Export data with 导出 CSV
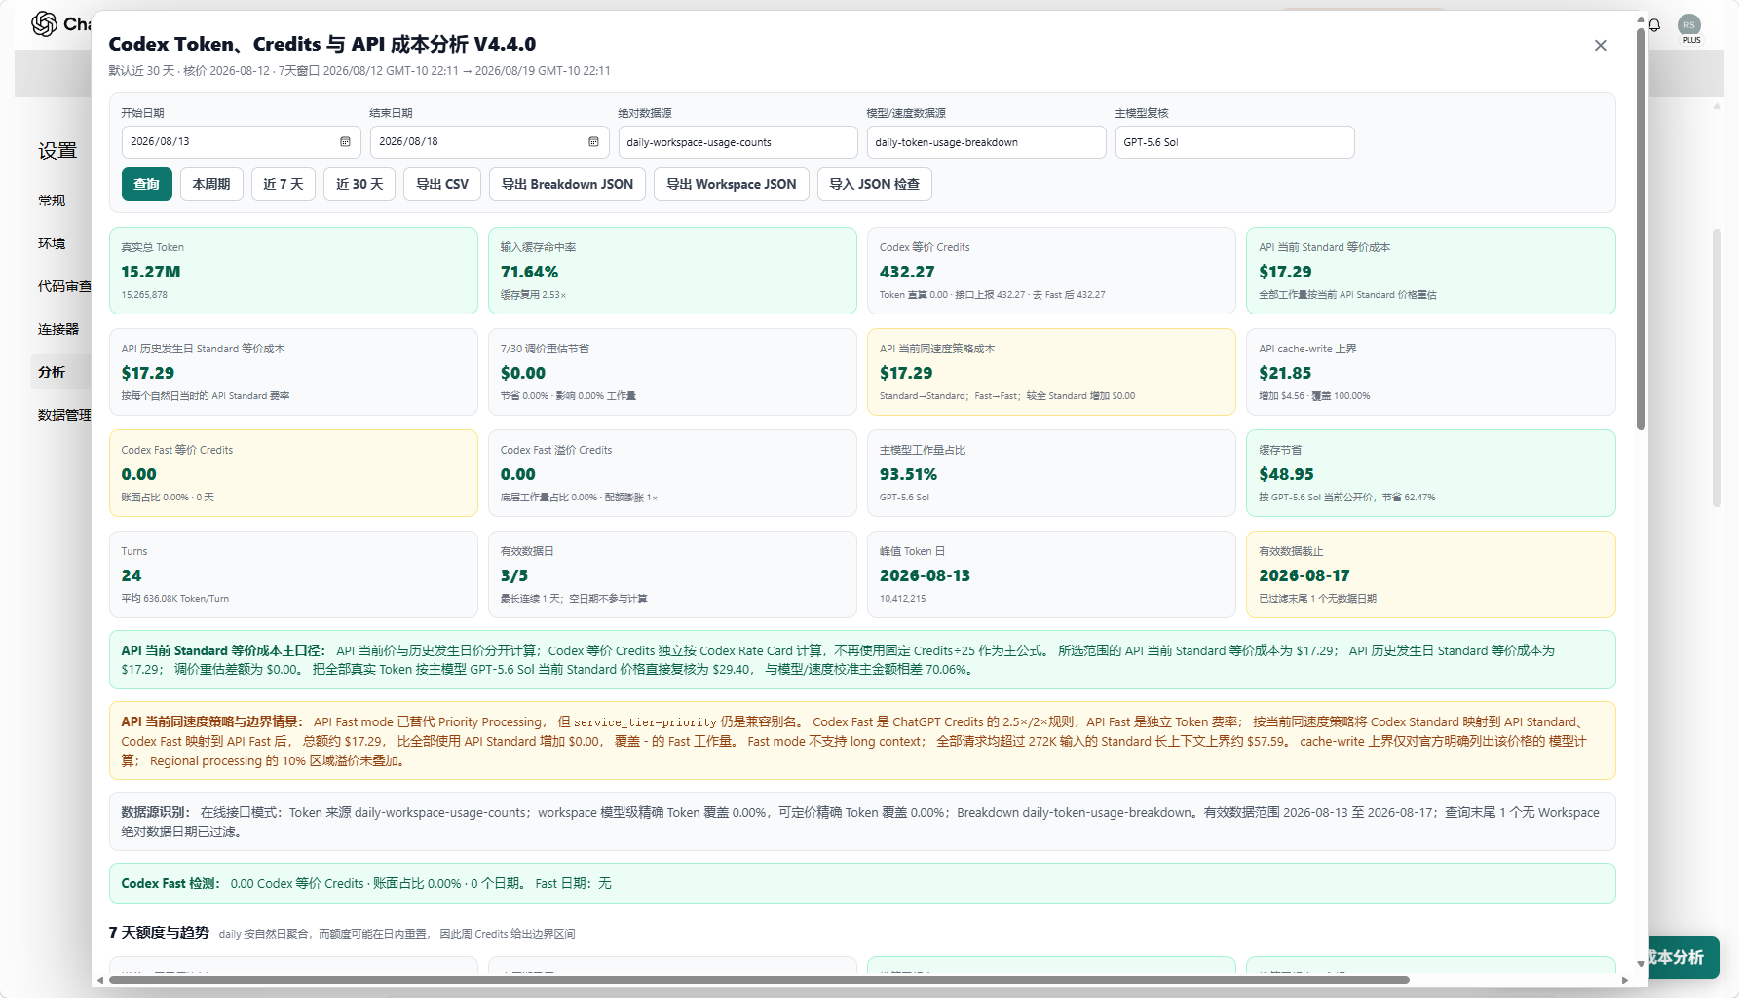The width and height of the screenshot is (1739, 998). 442,184
